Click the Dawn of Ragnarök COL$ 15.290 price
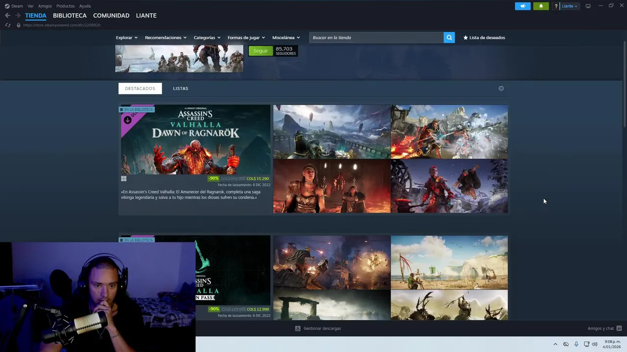 [258, 179]
